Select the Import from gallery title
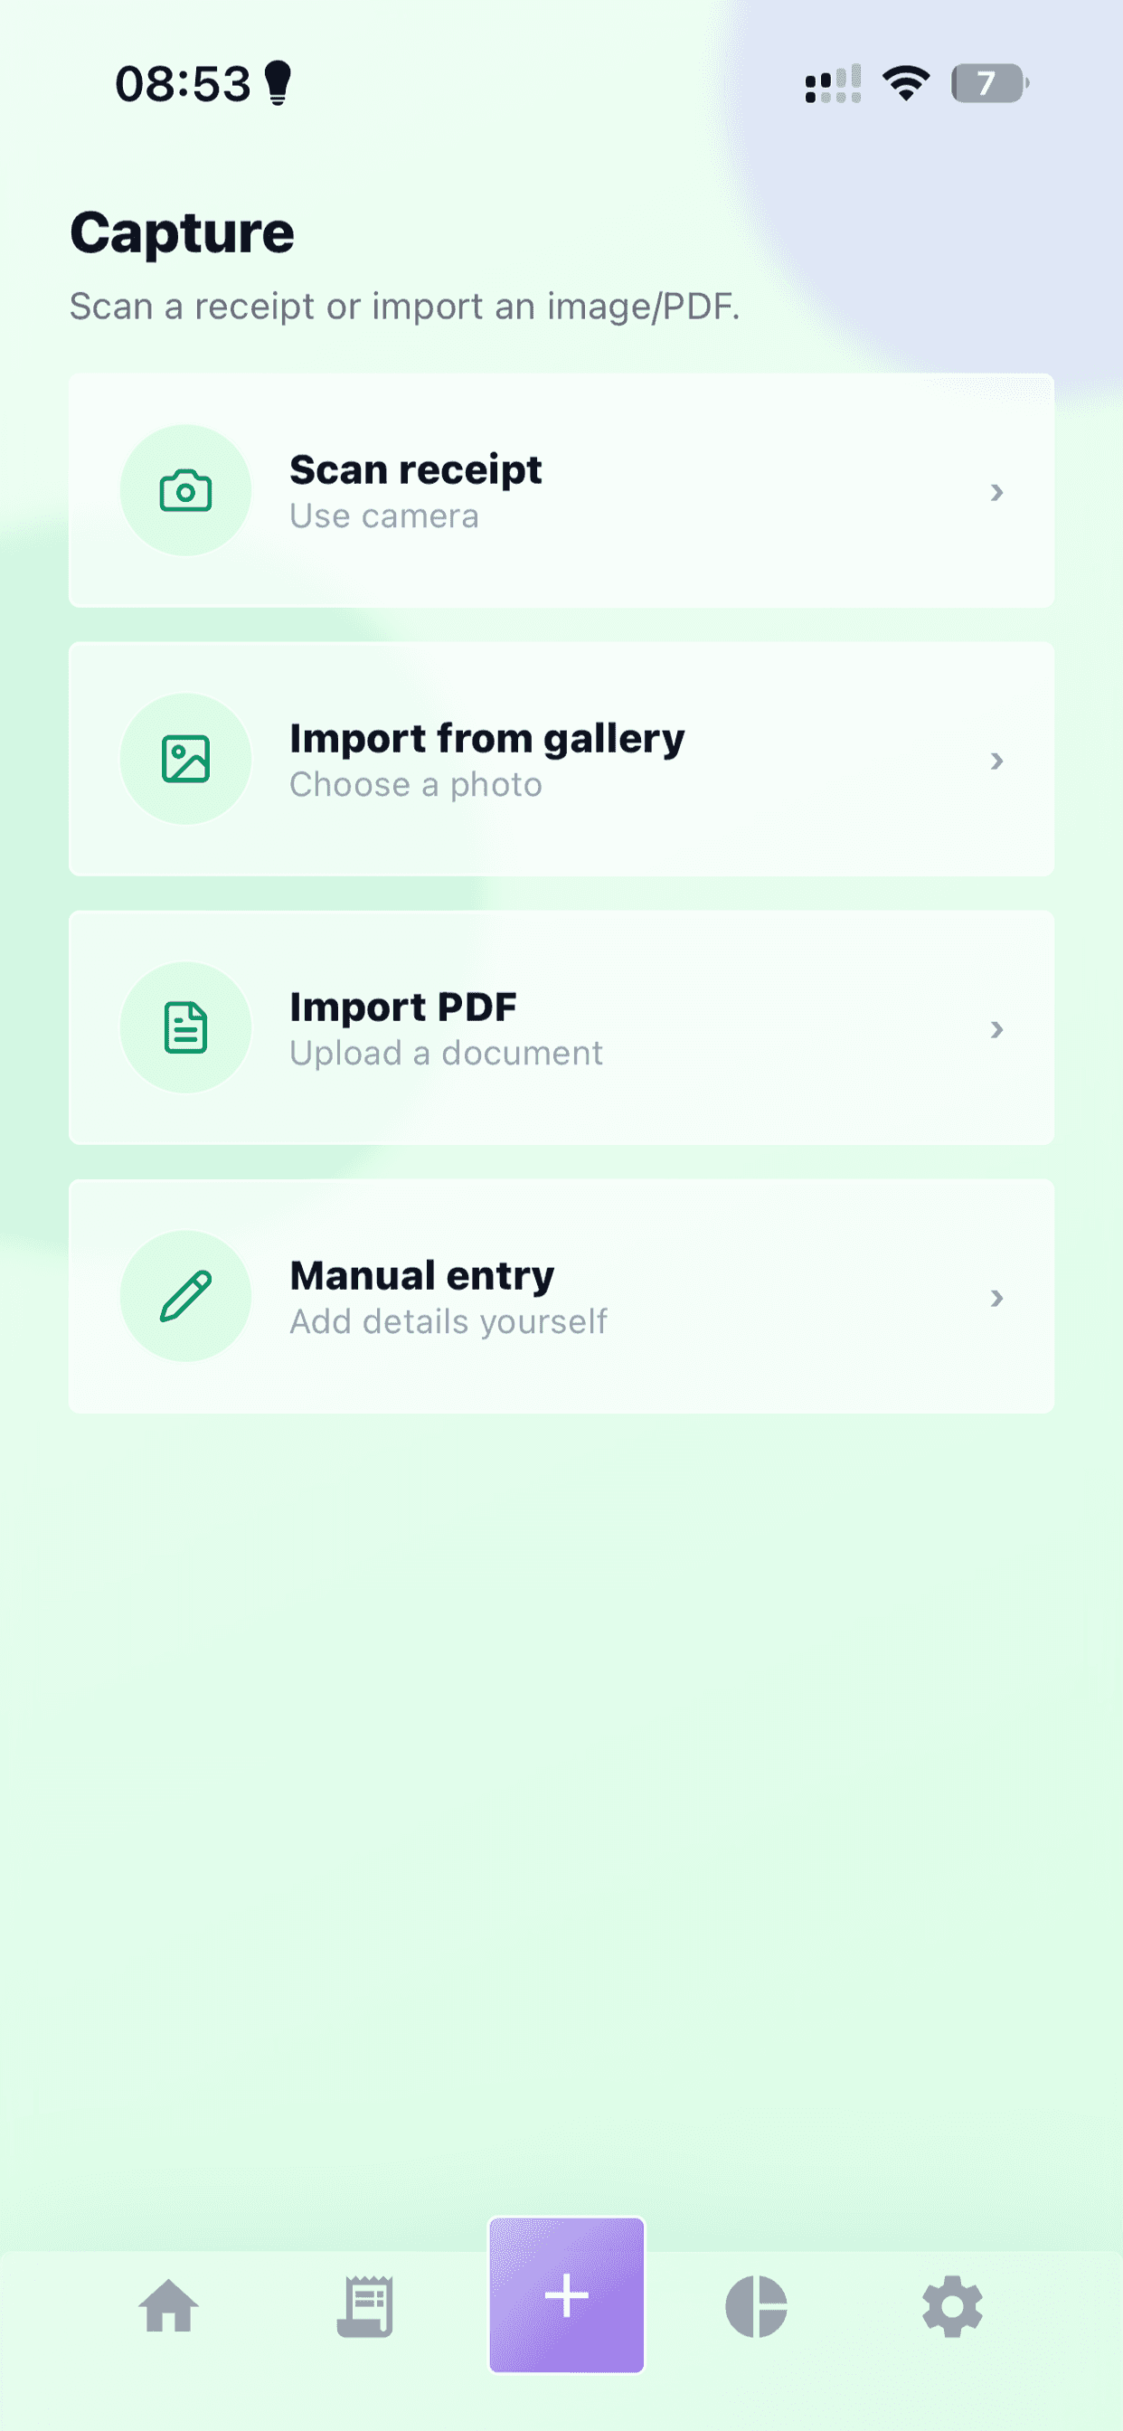Image resolution: width=1123 pixels, height=2431 pixels. [x=487, y=738]
